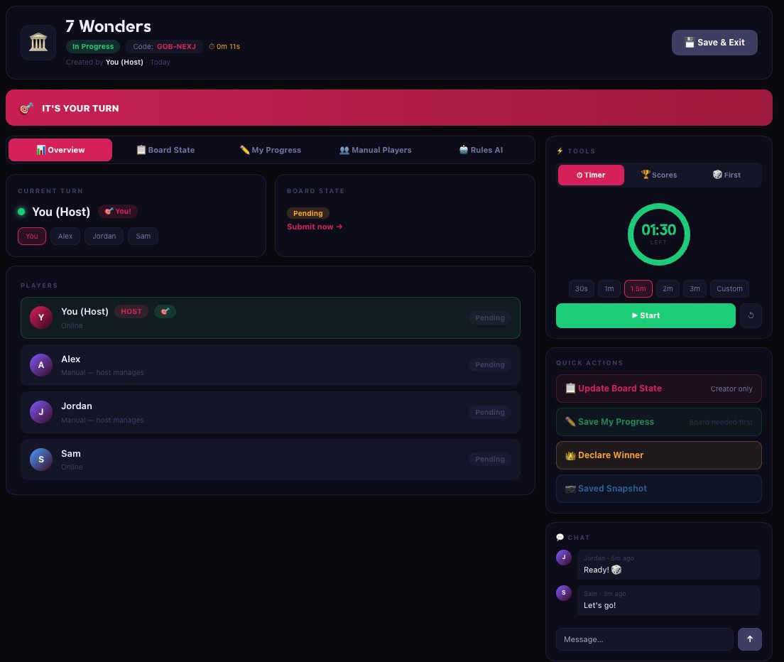Screen dimensions: 784x662
Task: Switch the tools panel to Scores
Action: point(659,175)
